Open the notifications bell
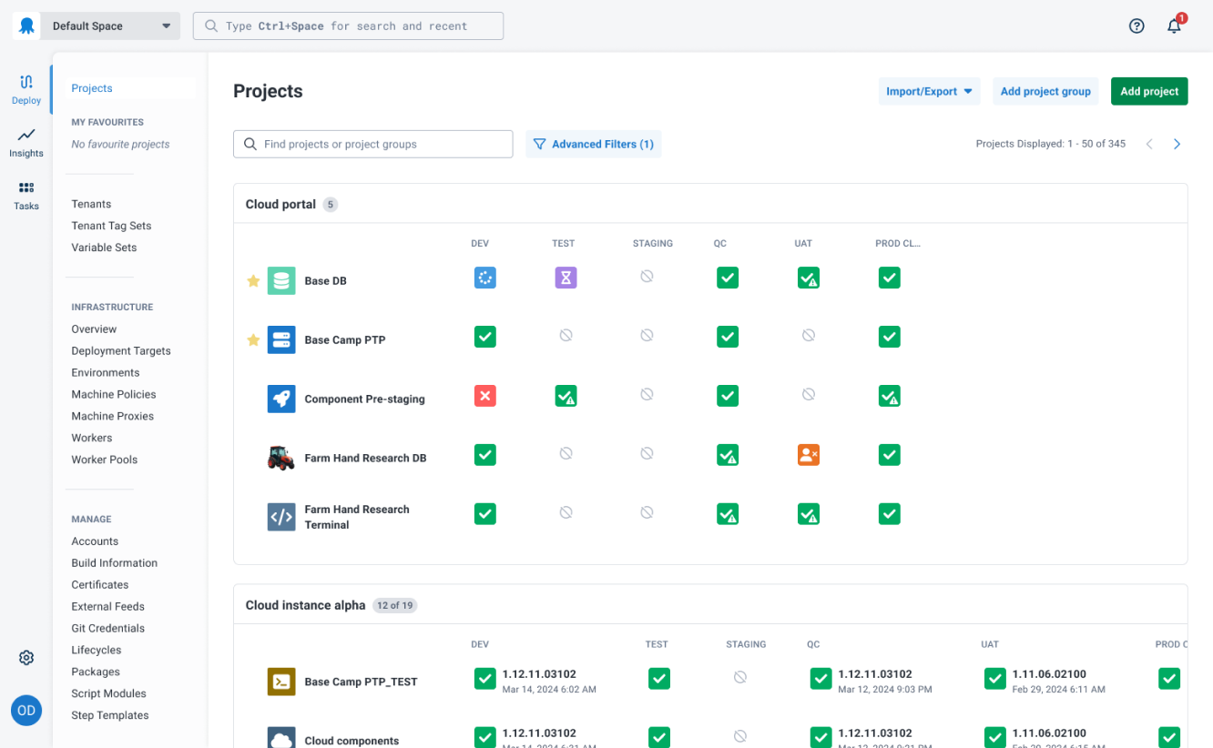This screenshot has width=1213, height=748. pyautogui.click(x=1174, y=25)
